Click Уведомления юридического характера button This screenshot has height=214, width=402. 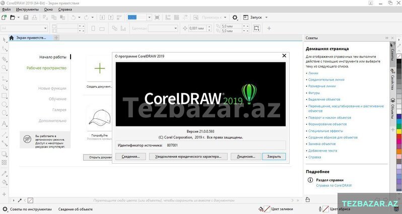tap(188, 156)
